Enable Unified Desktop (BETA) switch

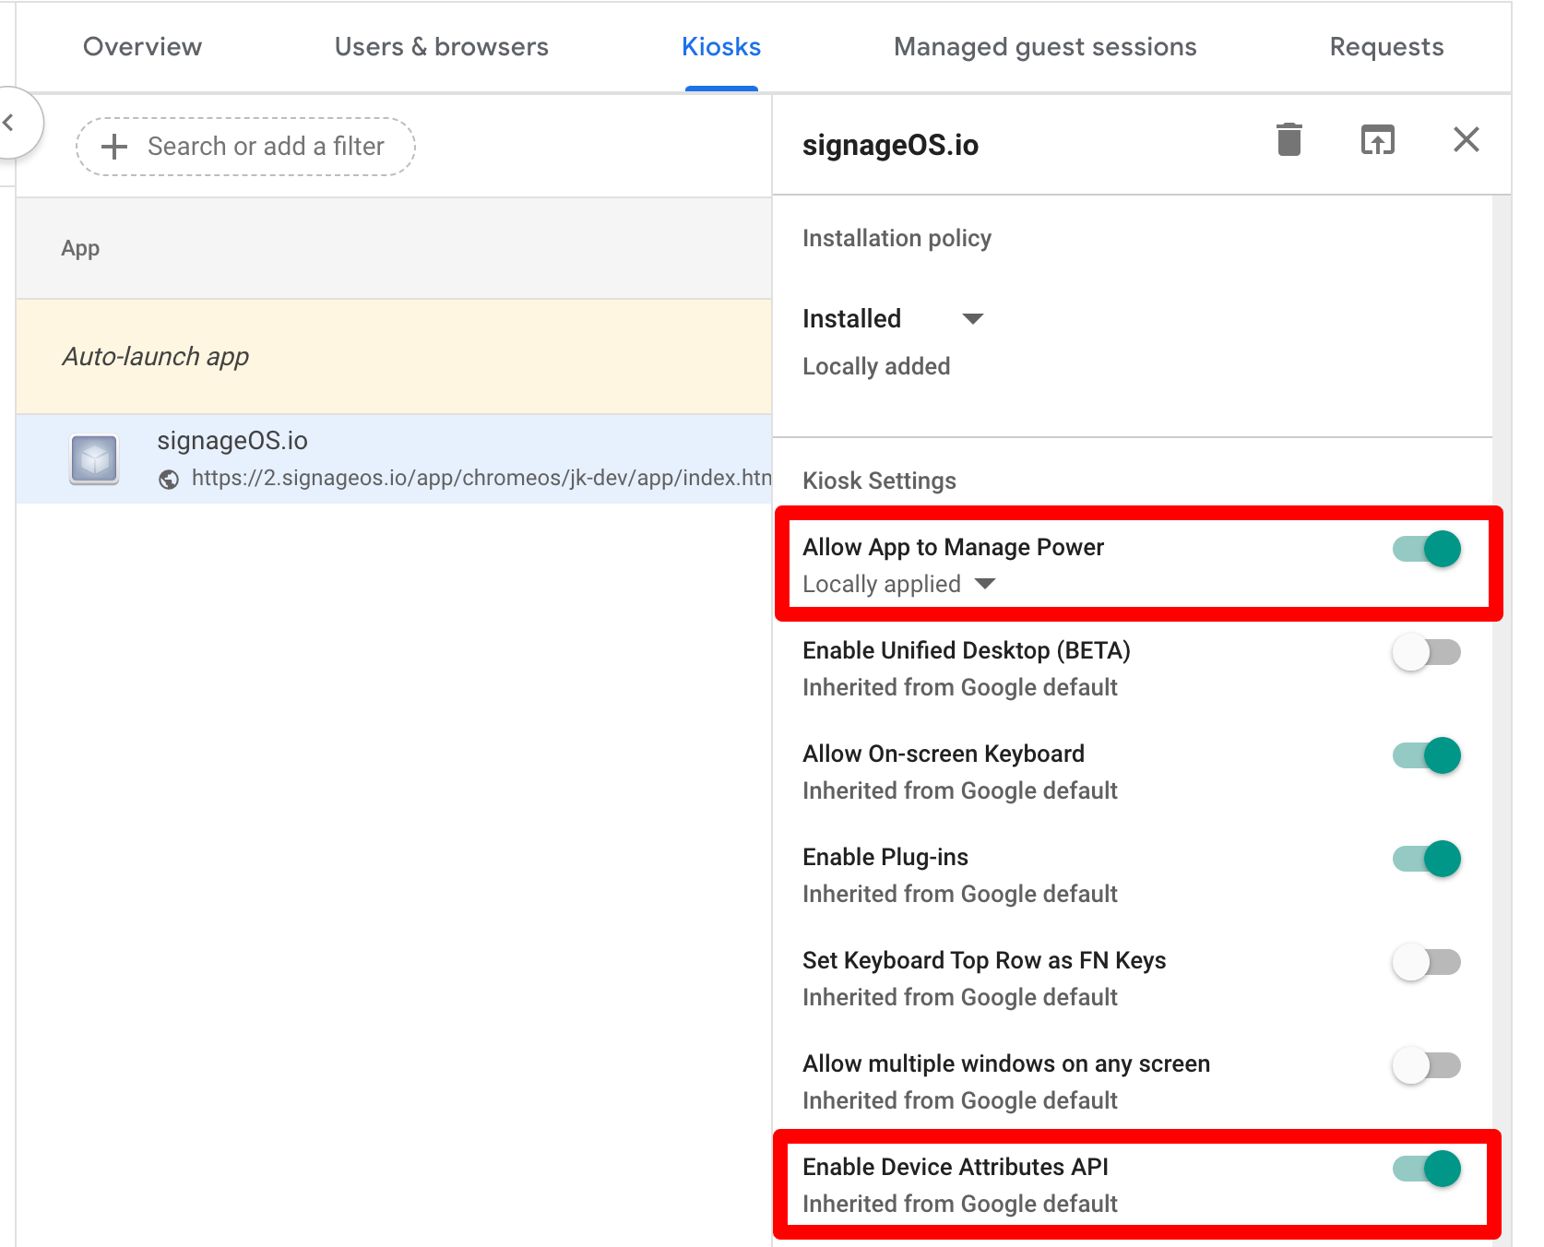[x=1426, y=652]
